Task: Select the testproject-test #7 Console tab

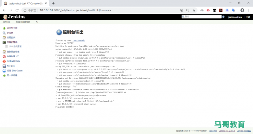Action: pos(25,3)
